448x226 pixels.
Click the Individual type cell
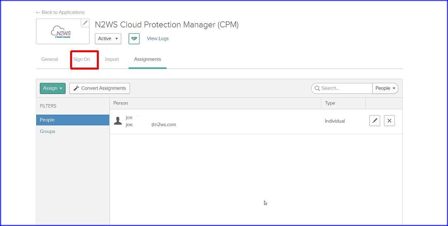click(x=335, y=121)
